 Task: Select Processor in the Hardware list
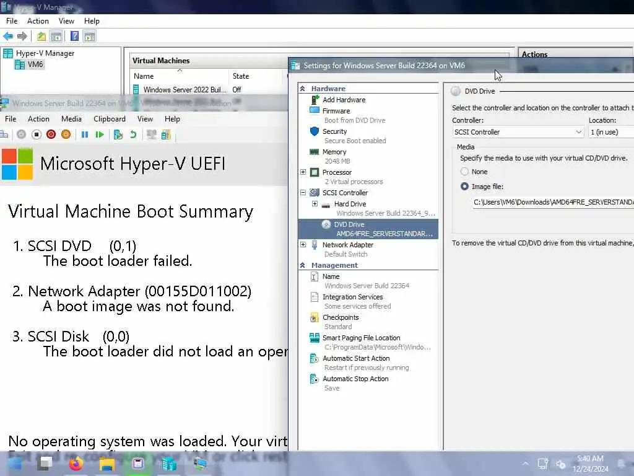[x=337, y=172]
